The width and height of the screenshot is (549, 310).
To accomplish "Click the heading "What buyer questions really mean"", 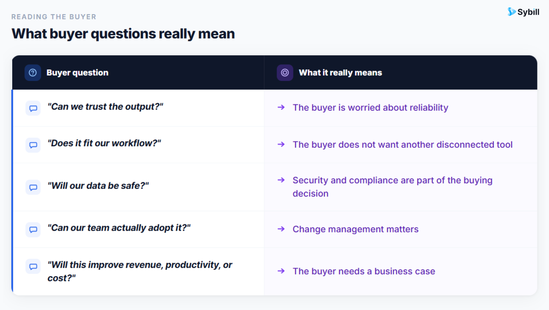I will 123,34.
